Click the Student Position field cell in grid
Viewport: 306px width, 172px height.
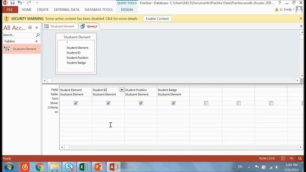click(141, 90)
